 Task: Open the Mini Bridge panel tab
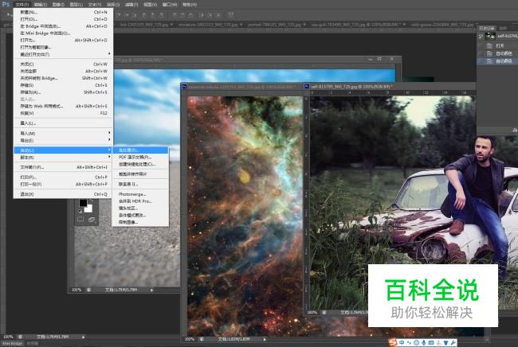click(x=12, y=343)
